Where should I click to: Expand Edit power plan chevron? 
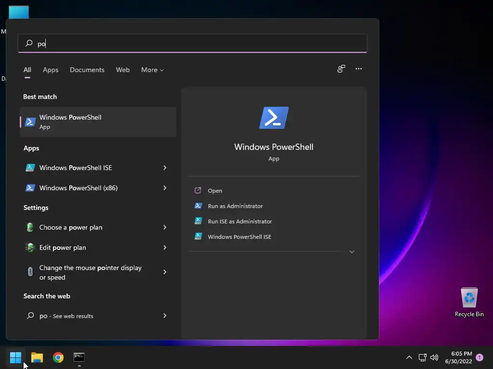tap(165, 247)
